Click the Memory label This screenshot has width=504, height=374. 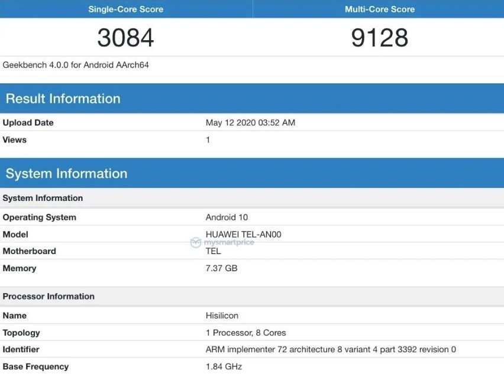[20, 268]
